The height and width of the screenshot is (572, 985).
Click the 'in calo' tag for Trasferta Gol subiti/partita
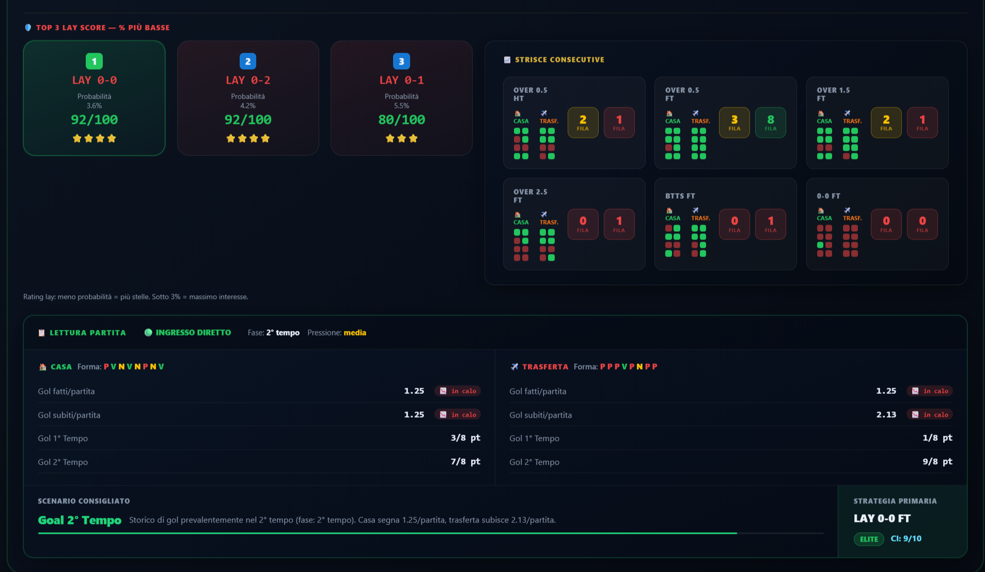point(930,415)
